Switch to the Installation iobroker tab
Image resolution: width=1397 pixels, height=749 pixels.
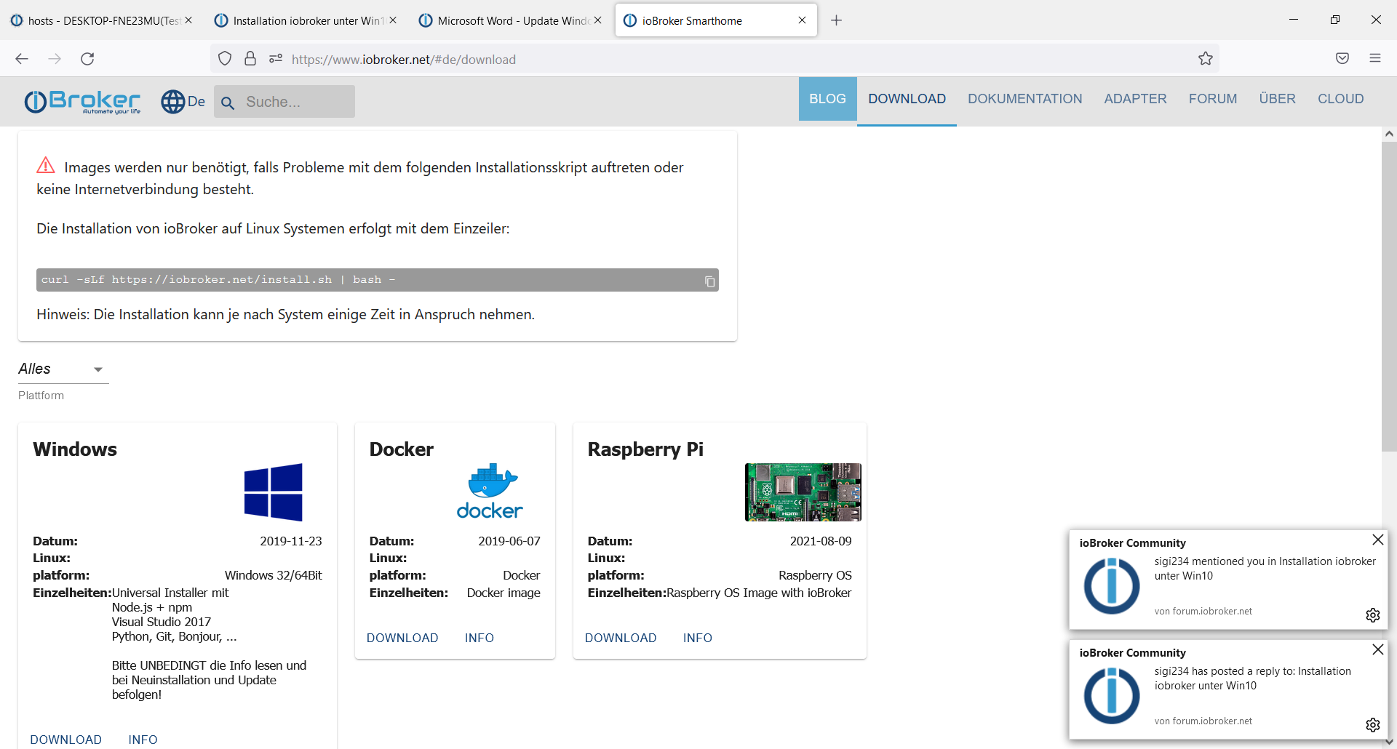[x=306, y=20]
